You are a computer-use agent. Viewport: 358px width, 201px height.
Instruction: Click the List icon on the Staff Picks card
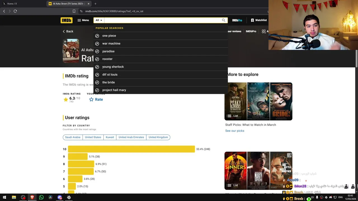pyautogui.click(x=229, y=116)
